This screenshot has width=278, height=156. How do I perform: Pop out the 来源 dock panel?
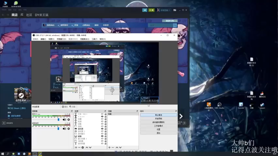(x=105, y=111)
